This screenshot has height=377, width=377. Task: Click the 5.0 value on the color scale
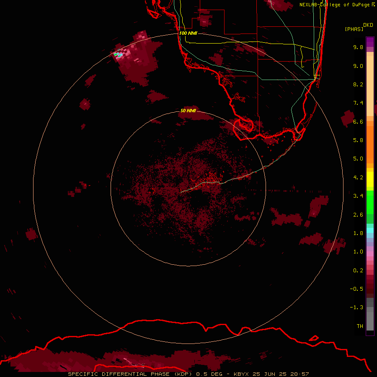[358, 159]
